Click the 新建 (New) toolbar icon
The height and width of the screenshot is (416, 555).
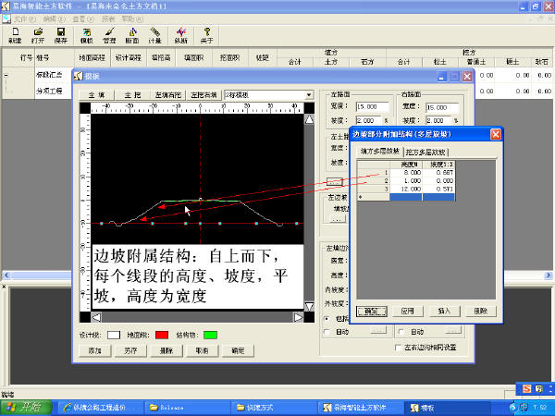(15, 35)
